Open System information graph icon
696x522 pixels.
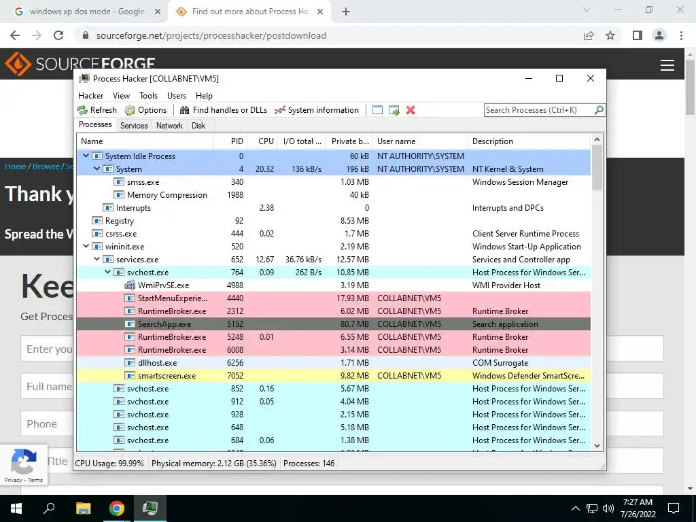tap(279, 110)
